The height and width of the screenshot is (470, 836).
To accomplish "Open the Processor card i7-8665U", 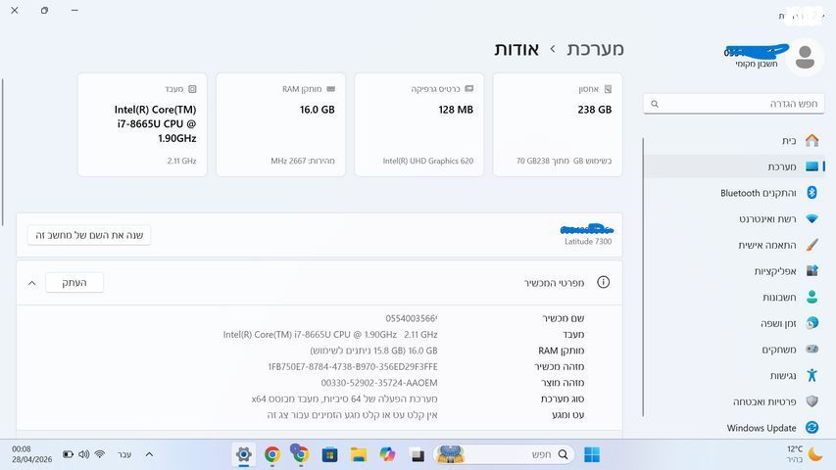I will [142, 124].
